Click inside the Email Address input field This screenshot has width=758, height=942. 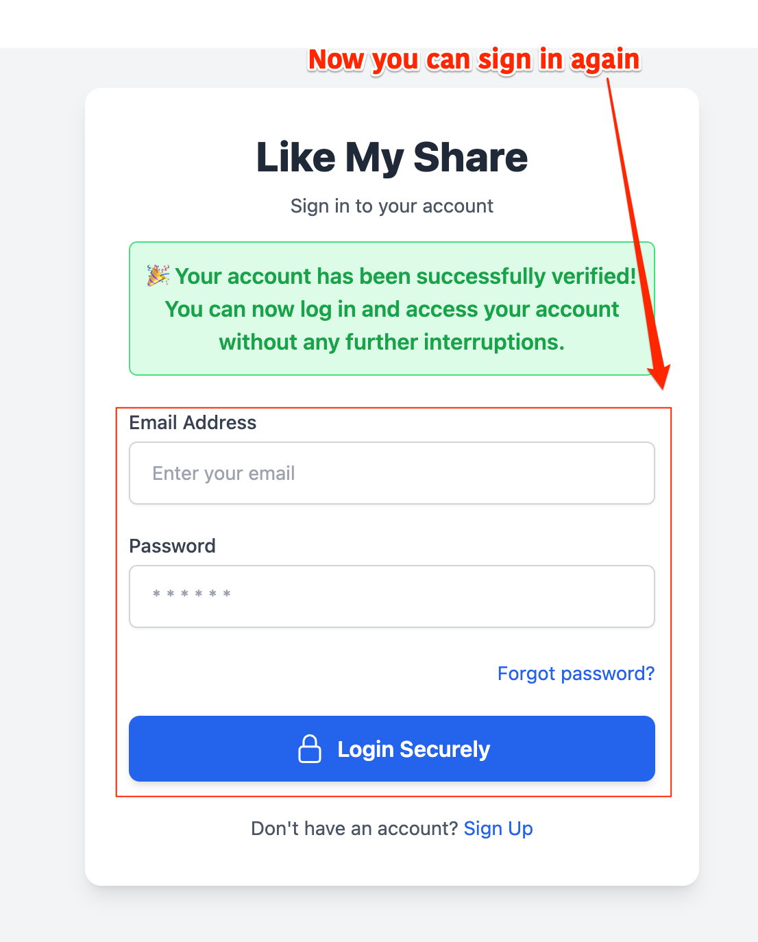pyautogui.click(x=391, y=473)
